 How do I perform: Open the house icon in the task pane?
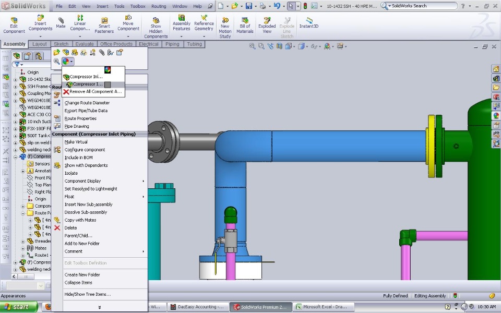pos(496,69)
